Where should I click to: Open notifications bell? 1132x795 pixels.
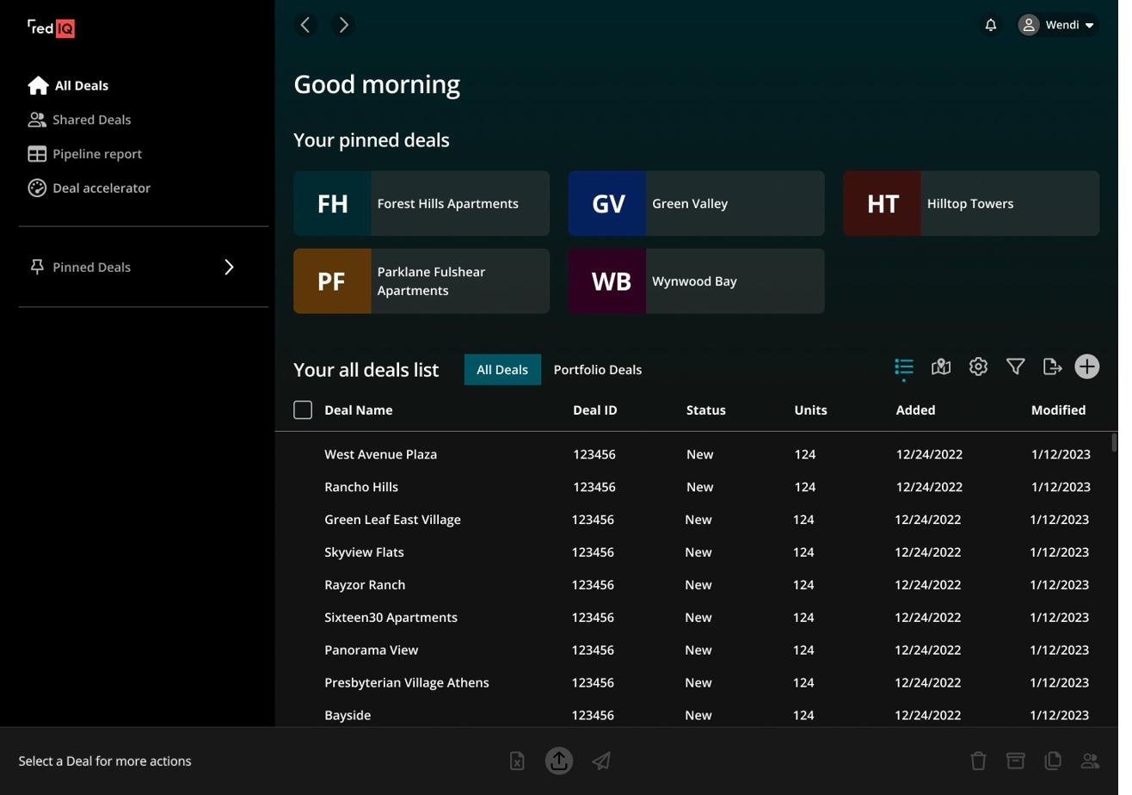[x=990, y=24]
